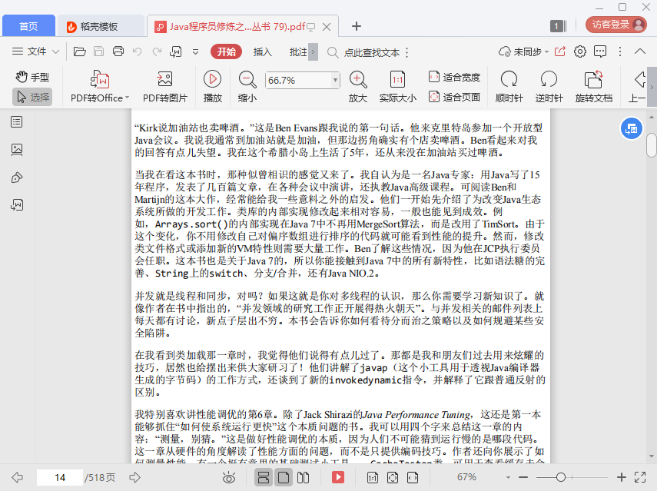
Task: Open the bottom zoom 67% dropdown arrow
Action: (508, 477)
